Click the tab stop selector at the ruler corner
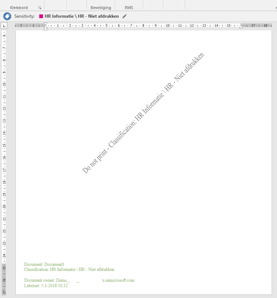 pyautogui.click(x=4, y=26)
